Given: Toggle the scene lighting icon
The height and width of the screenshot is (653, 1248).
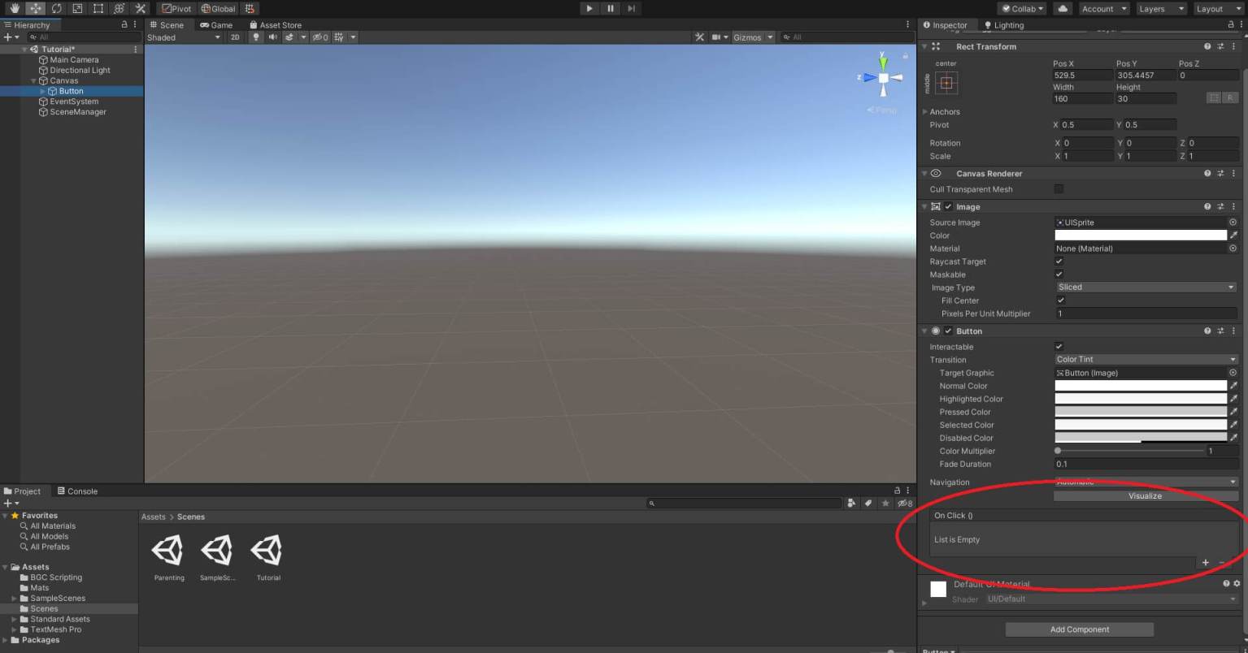Looking at the screenshot, I should (254, 37).
